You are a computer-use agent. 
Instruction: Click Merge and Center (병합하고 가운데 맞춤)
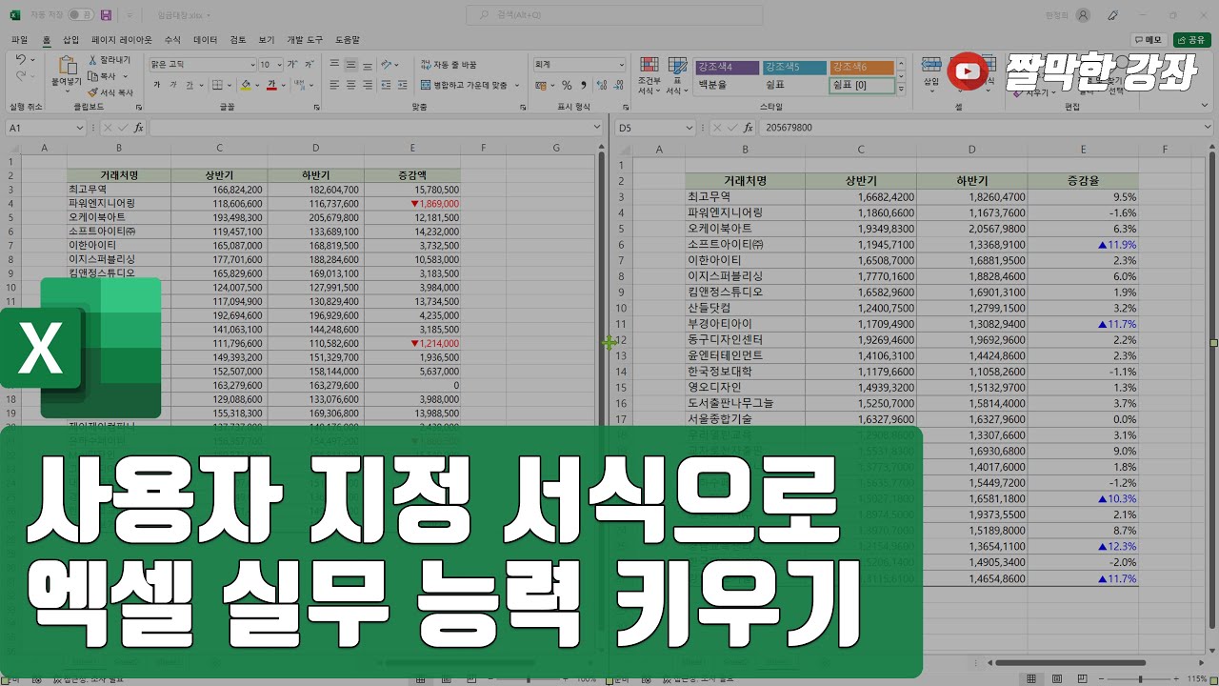tap(465, 85)
